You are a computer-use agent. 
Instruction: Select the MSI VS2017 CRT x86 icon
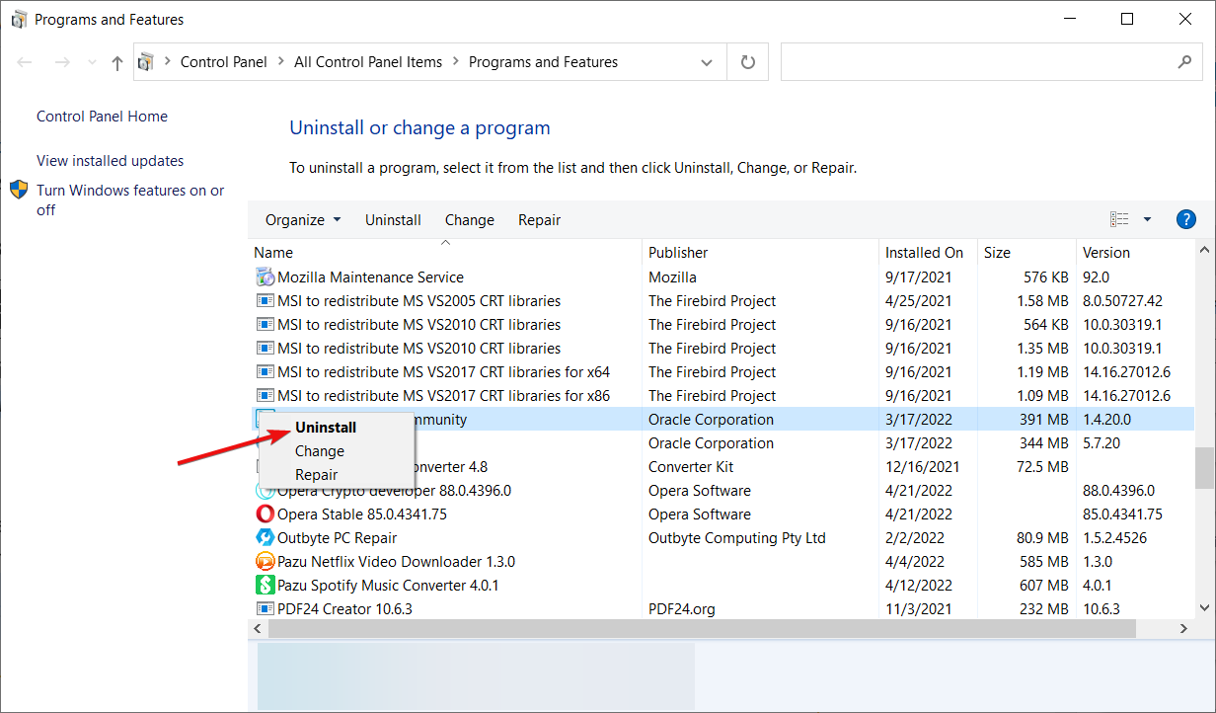265,396
